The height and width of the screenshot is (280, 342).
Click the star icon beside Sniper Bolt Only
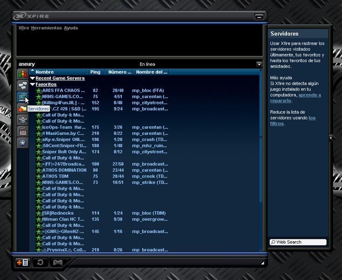pos(39,152)
